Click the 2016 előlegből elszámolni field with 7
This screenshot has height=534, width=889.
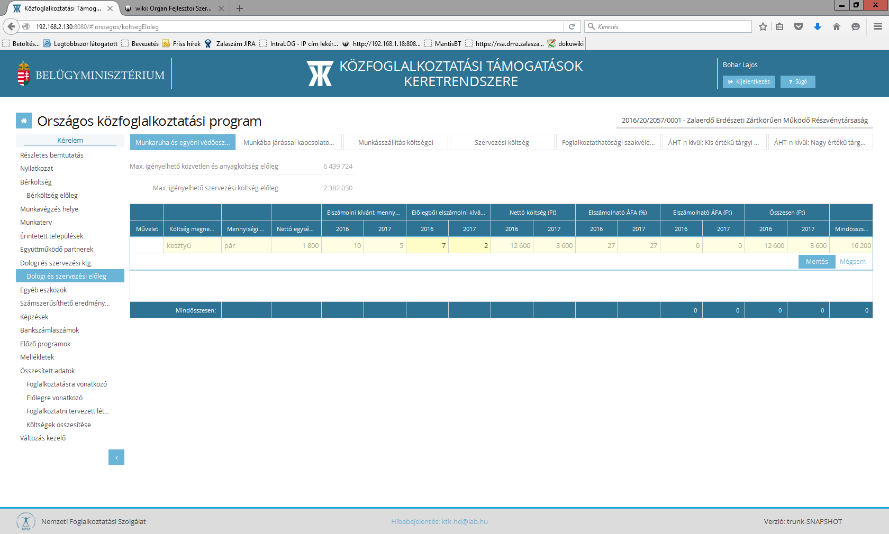pyautogui.click(x=427, y=245)
